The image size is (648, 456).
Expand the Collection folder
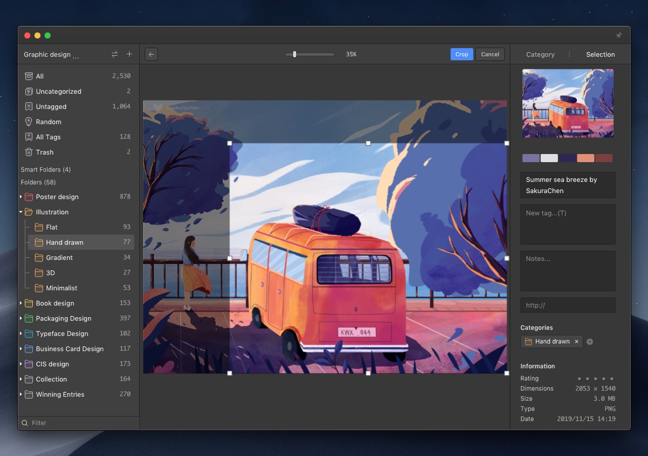21,379
